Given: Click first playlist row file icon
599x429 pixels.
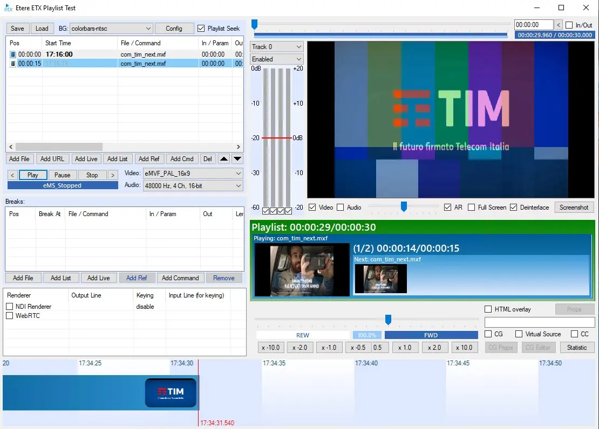Looking at the screenshot, I should point(13,54).
